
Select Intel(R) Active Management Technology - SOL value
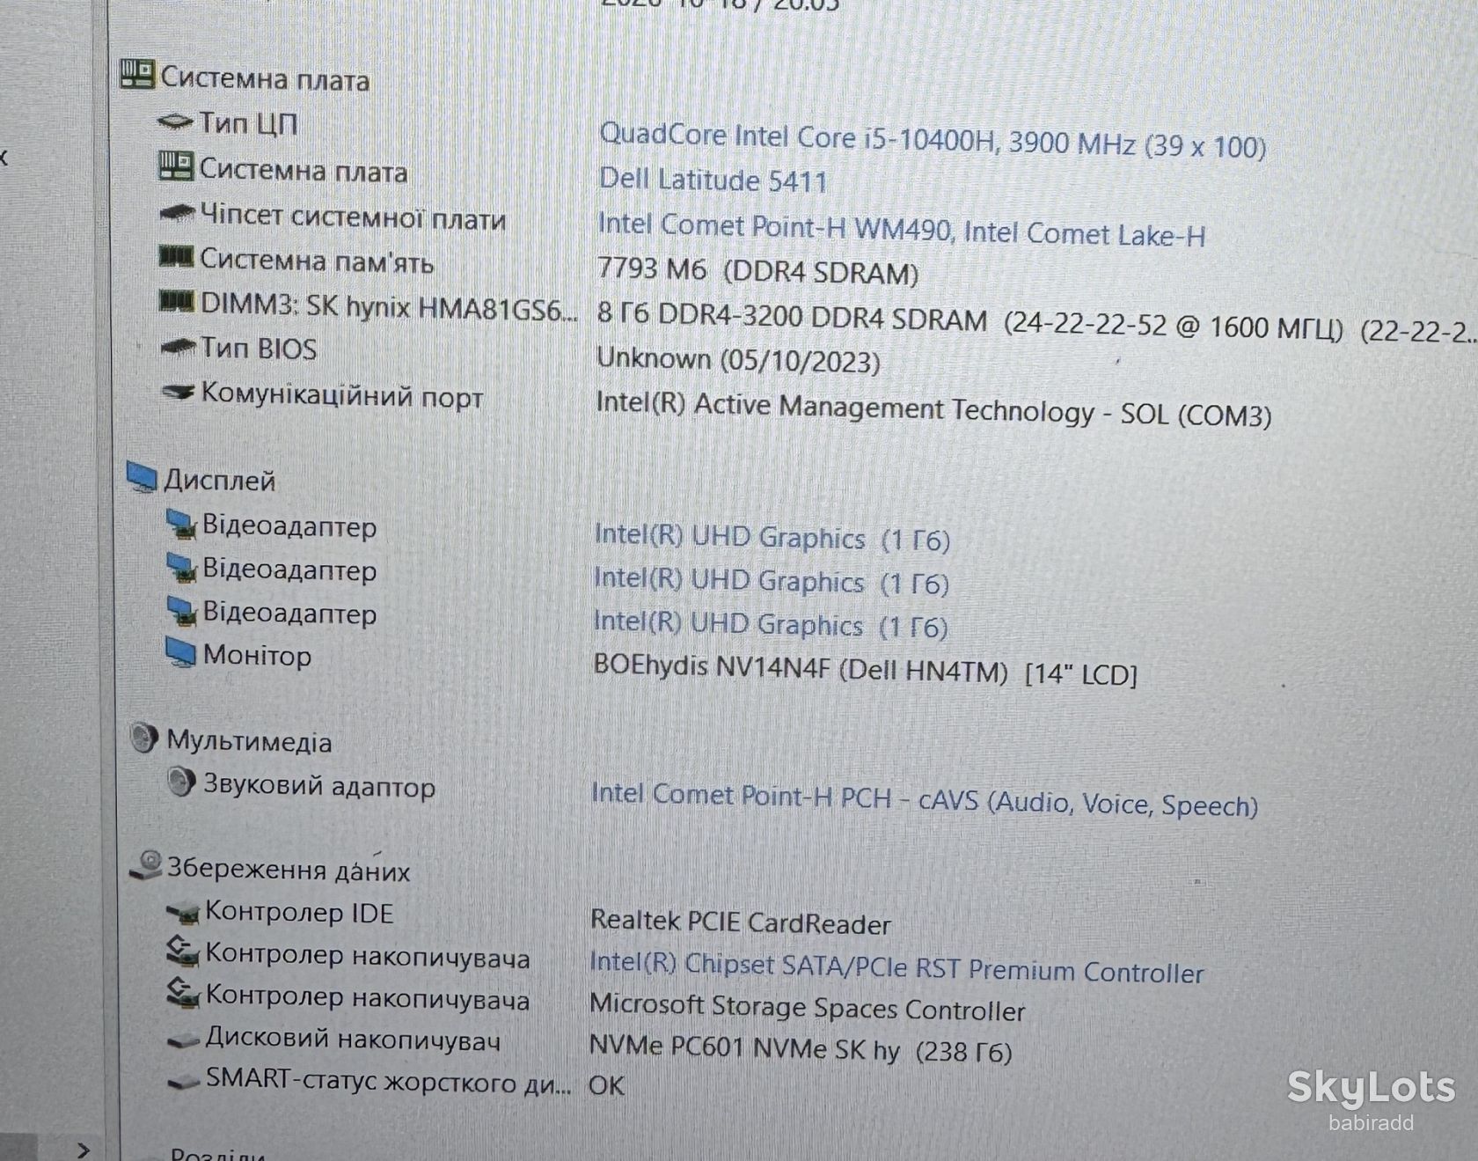[x=933, y=409]
